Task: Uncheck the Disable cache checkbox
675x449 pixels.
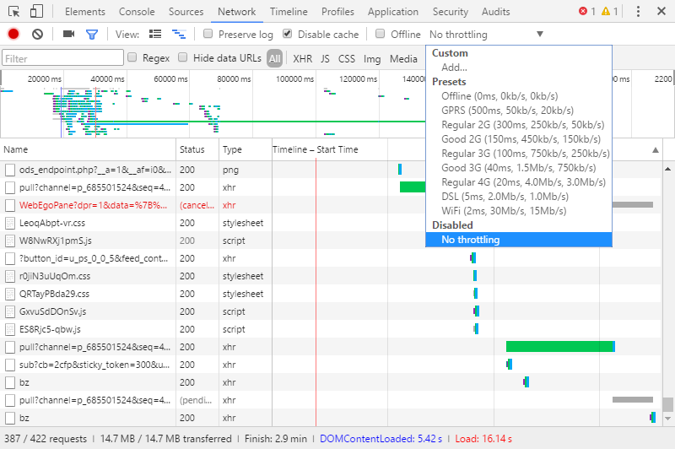Action: [x=288, y=35]
